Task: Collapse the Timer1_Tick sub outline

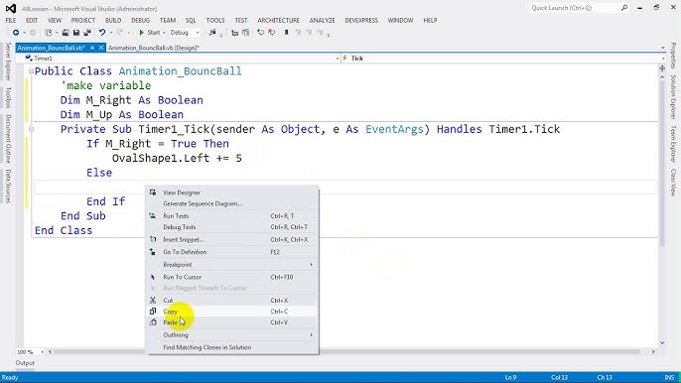Action: (x=31, y=129)
